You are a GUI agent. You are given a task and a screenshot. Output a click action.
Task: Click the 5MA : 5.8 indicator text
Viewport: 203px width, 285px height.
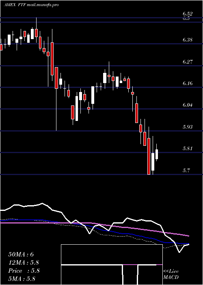[x=22, y=278]
